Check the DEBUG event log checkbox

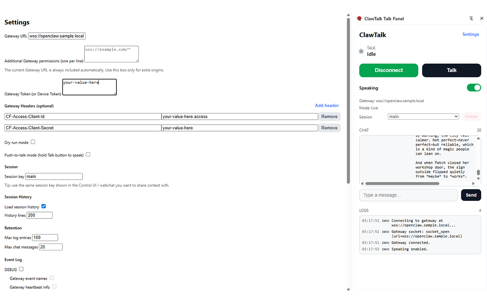[21, 269]
